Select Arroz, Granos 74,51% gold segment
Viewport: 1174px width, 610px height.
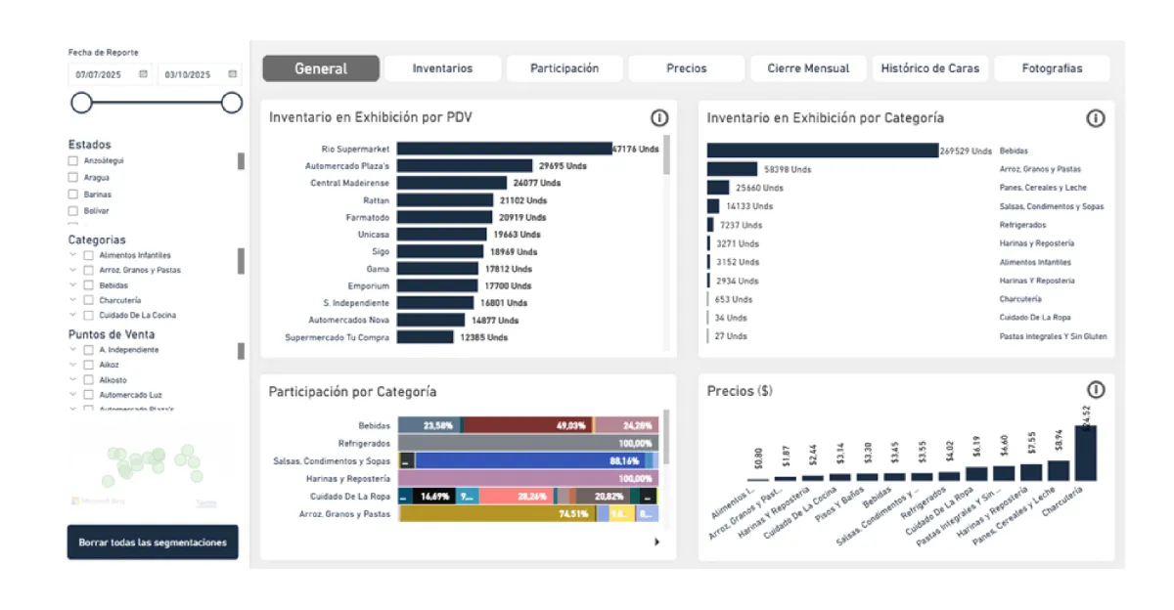pos(497,514)
